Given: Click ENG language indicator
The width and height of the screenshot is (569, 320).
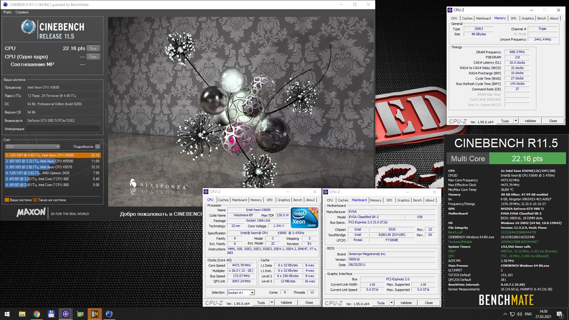Looking at the screenshot, I should (x=528, y=314).
